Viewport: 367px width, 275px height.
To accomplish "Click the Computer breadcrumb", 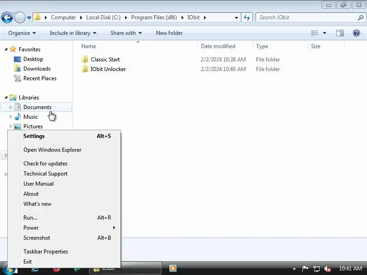I will click(x=63, y=17).
